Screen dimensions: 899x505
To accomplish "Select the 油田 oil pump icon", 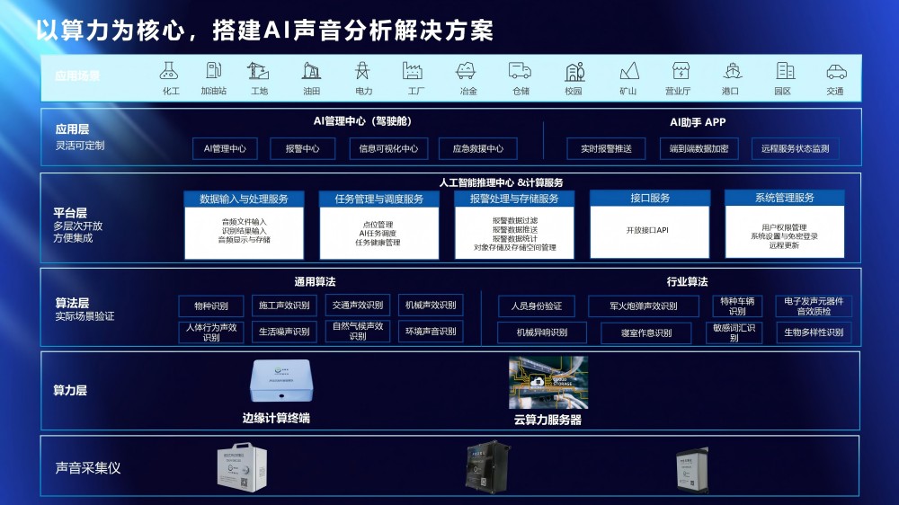I will 312,71.
